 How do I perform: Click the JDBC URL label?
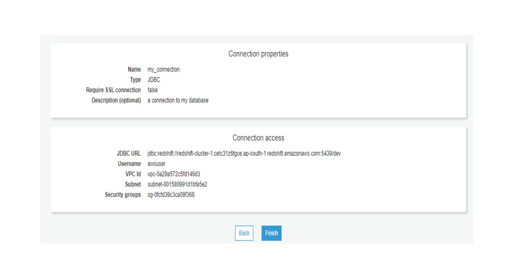(129, 153)
